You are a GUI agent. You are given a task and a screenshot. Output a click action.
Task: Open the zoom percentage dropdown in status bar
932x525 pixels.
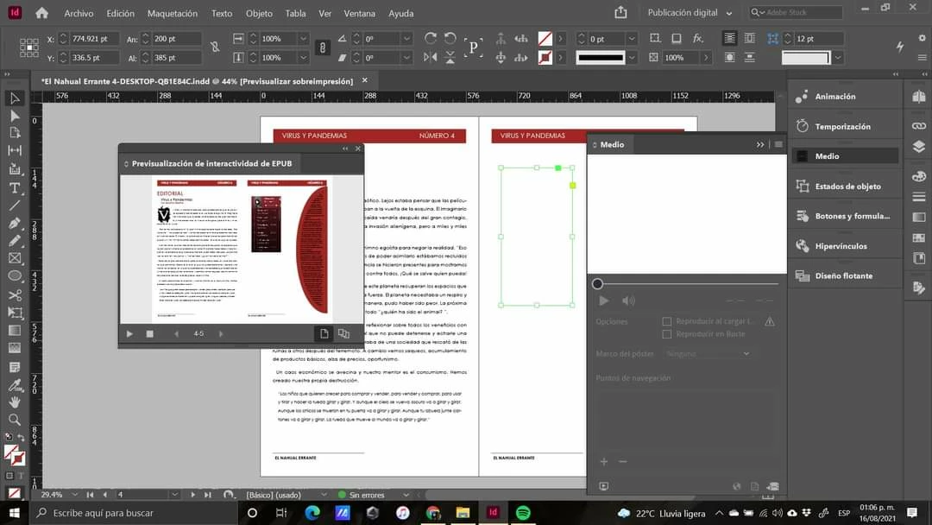pos(75,495)
